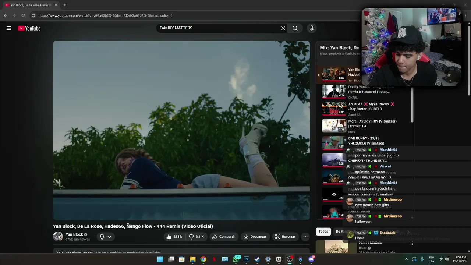
Task: Open File Explorer from the taskbar
Action: click(192, 259)
